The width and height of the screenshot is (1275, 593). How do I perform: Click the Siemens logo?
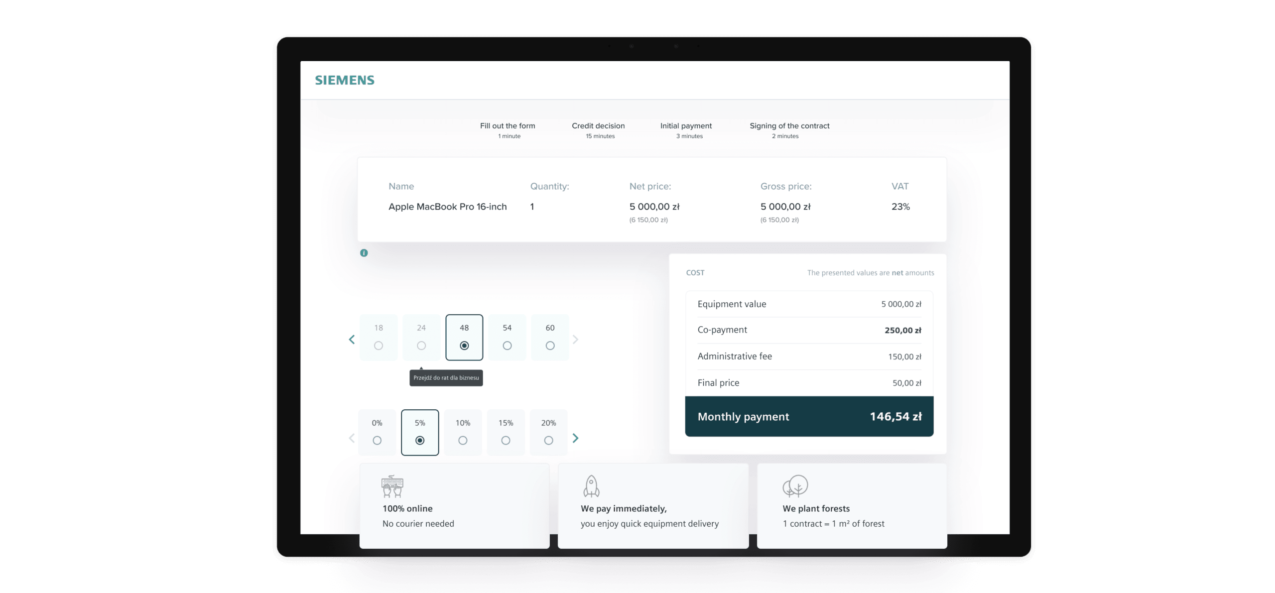point(345,80)
